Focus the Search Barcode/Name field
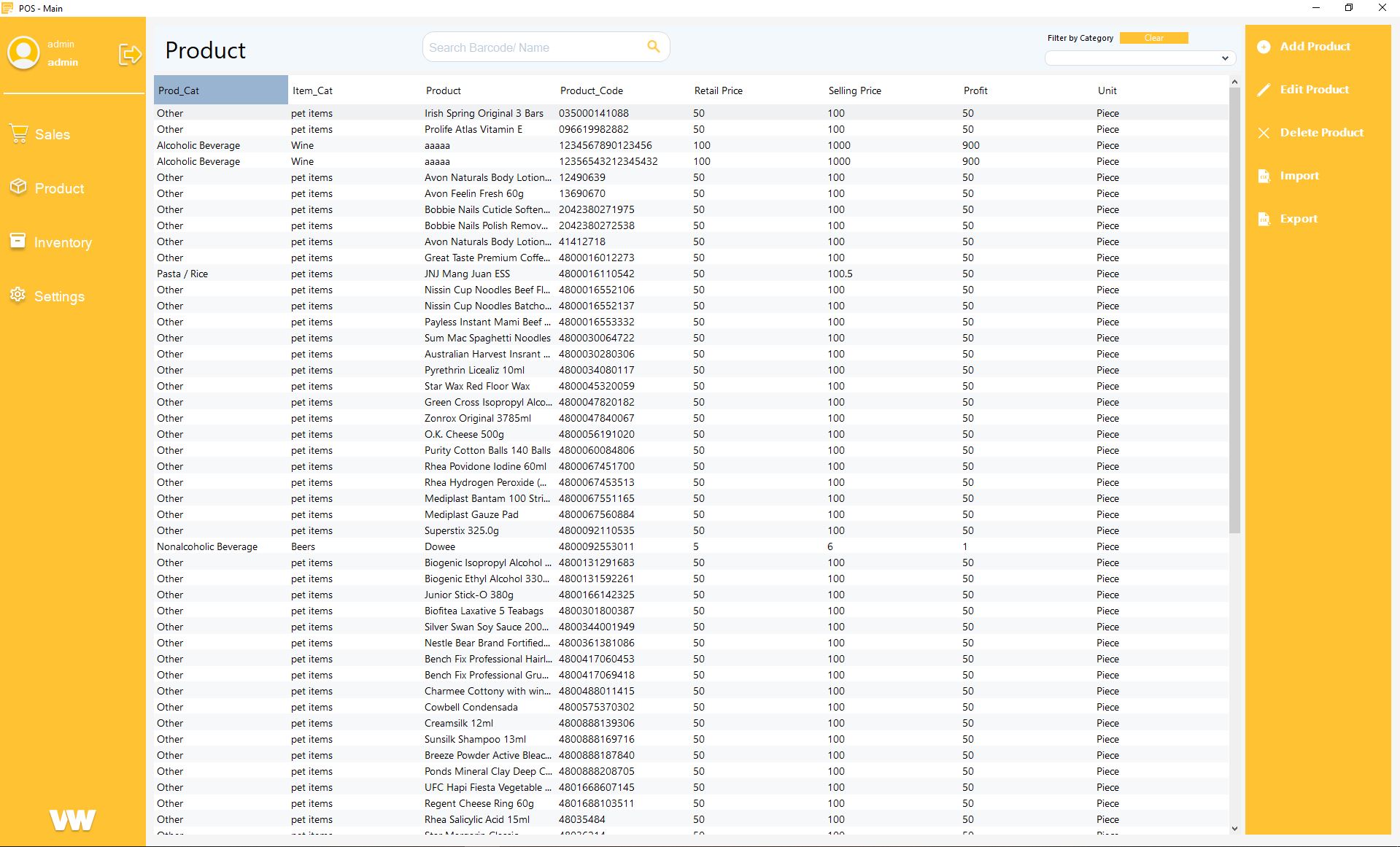1400x847 pixels. 533,47
